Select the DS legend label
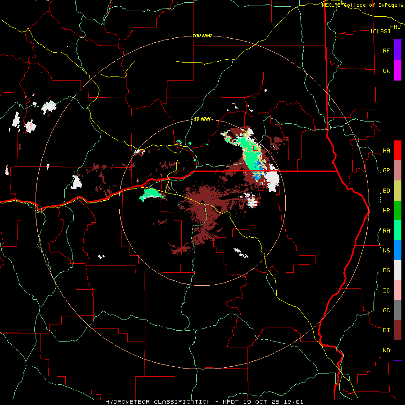 [x=386, y=270]
